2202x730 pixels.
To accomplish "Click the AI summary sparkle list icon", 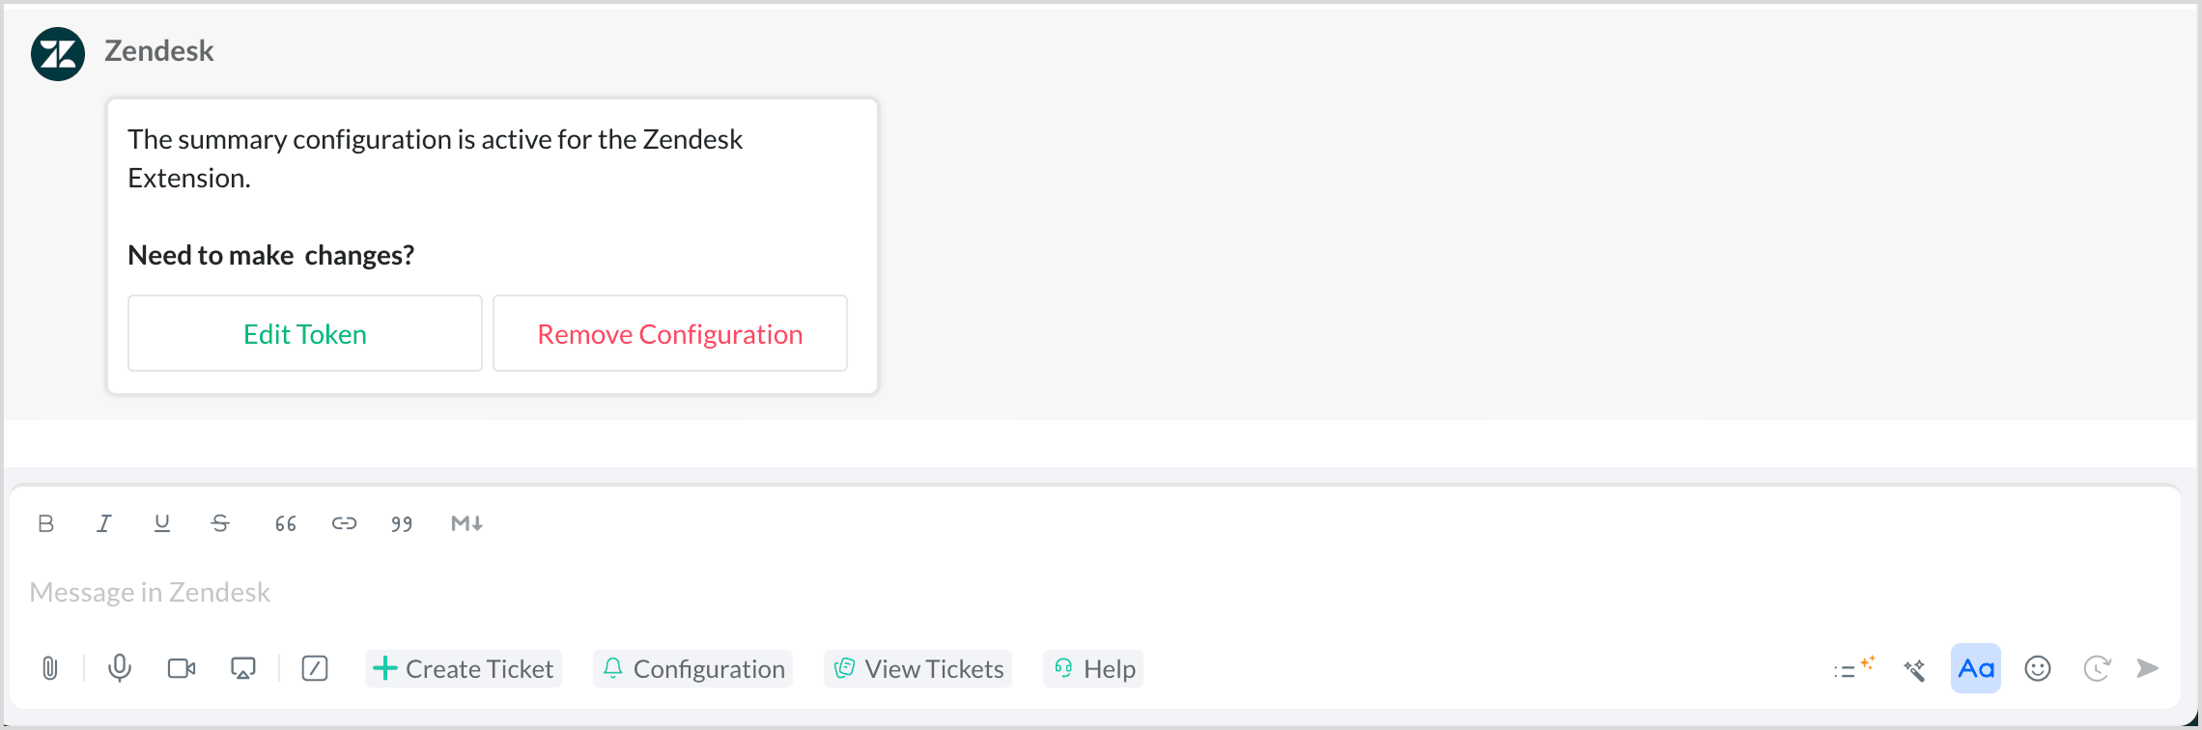I will (x=1853, y=668).
